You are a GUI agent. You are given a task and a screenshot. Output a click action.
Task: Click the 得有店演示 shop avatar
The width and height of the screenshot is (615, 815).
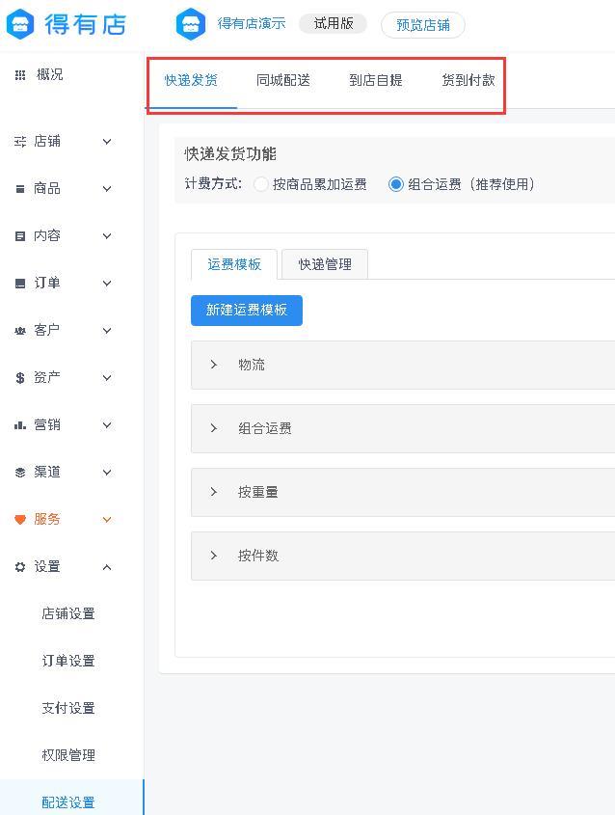191,24
